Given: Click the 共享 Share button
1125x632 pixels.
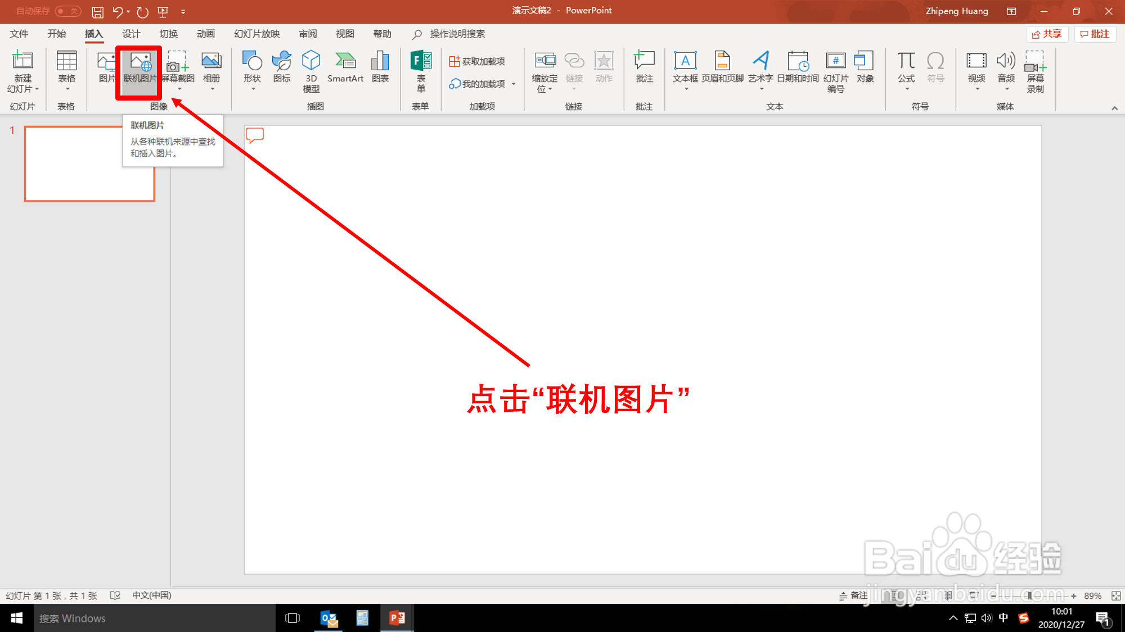Looking at the screenshot, I should click(x=1047, y=34).
